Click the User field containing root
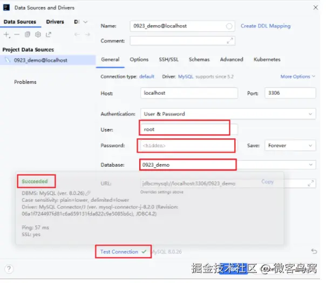326x283 pixels. 189,129
